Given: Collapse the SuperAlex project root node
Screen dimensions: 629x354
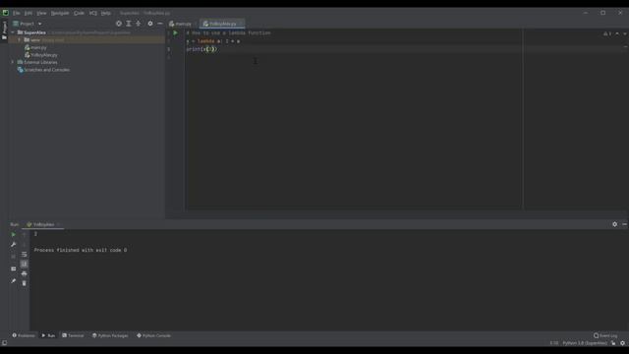Looking at the screenshot, I should coord(13,32).
